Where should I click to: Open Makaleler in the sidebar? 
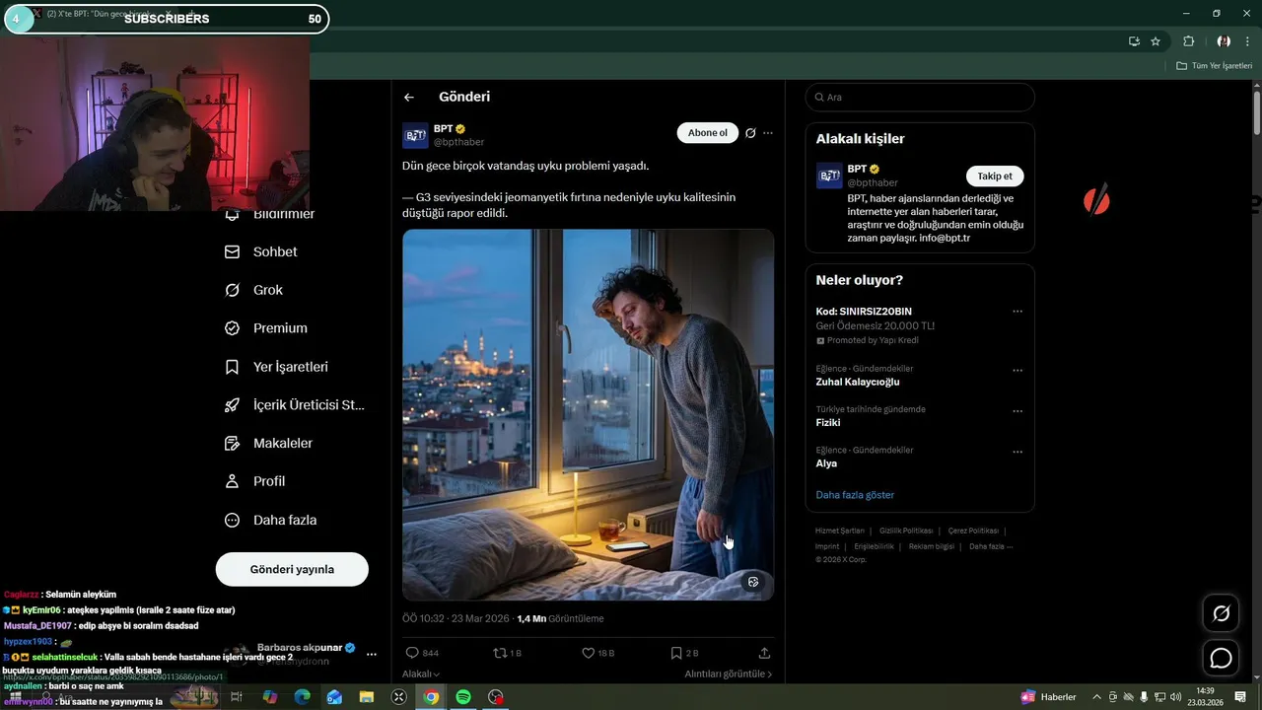click(x=269, y=443)
